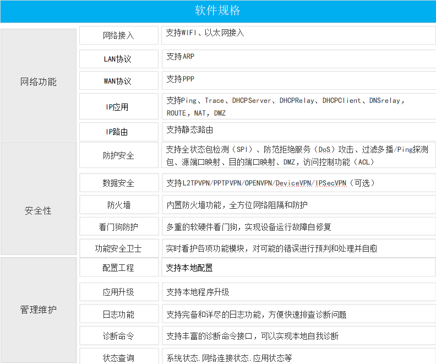Select the 防火墙 label cell
The height and width of the screenshot is (364, 436).
pyautogui.click(x=118, y=205)
